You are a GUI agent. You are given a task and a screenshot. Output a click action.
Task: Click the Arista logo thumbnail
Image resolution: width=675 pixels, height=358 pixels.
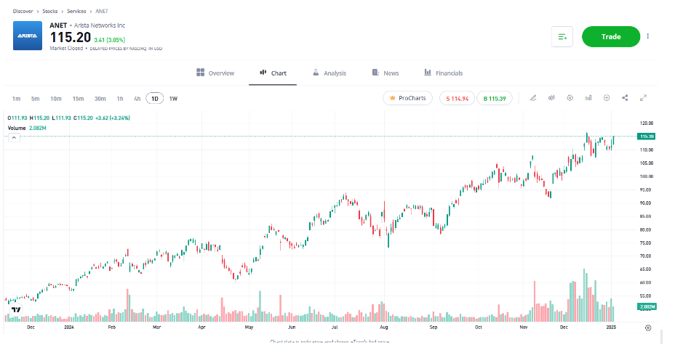point(28,36)
